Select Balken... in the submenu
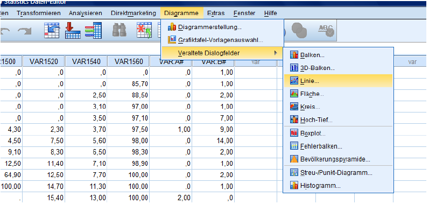This screenshot has height=204, width=429. pyautogui.click(x=338, y=55)
